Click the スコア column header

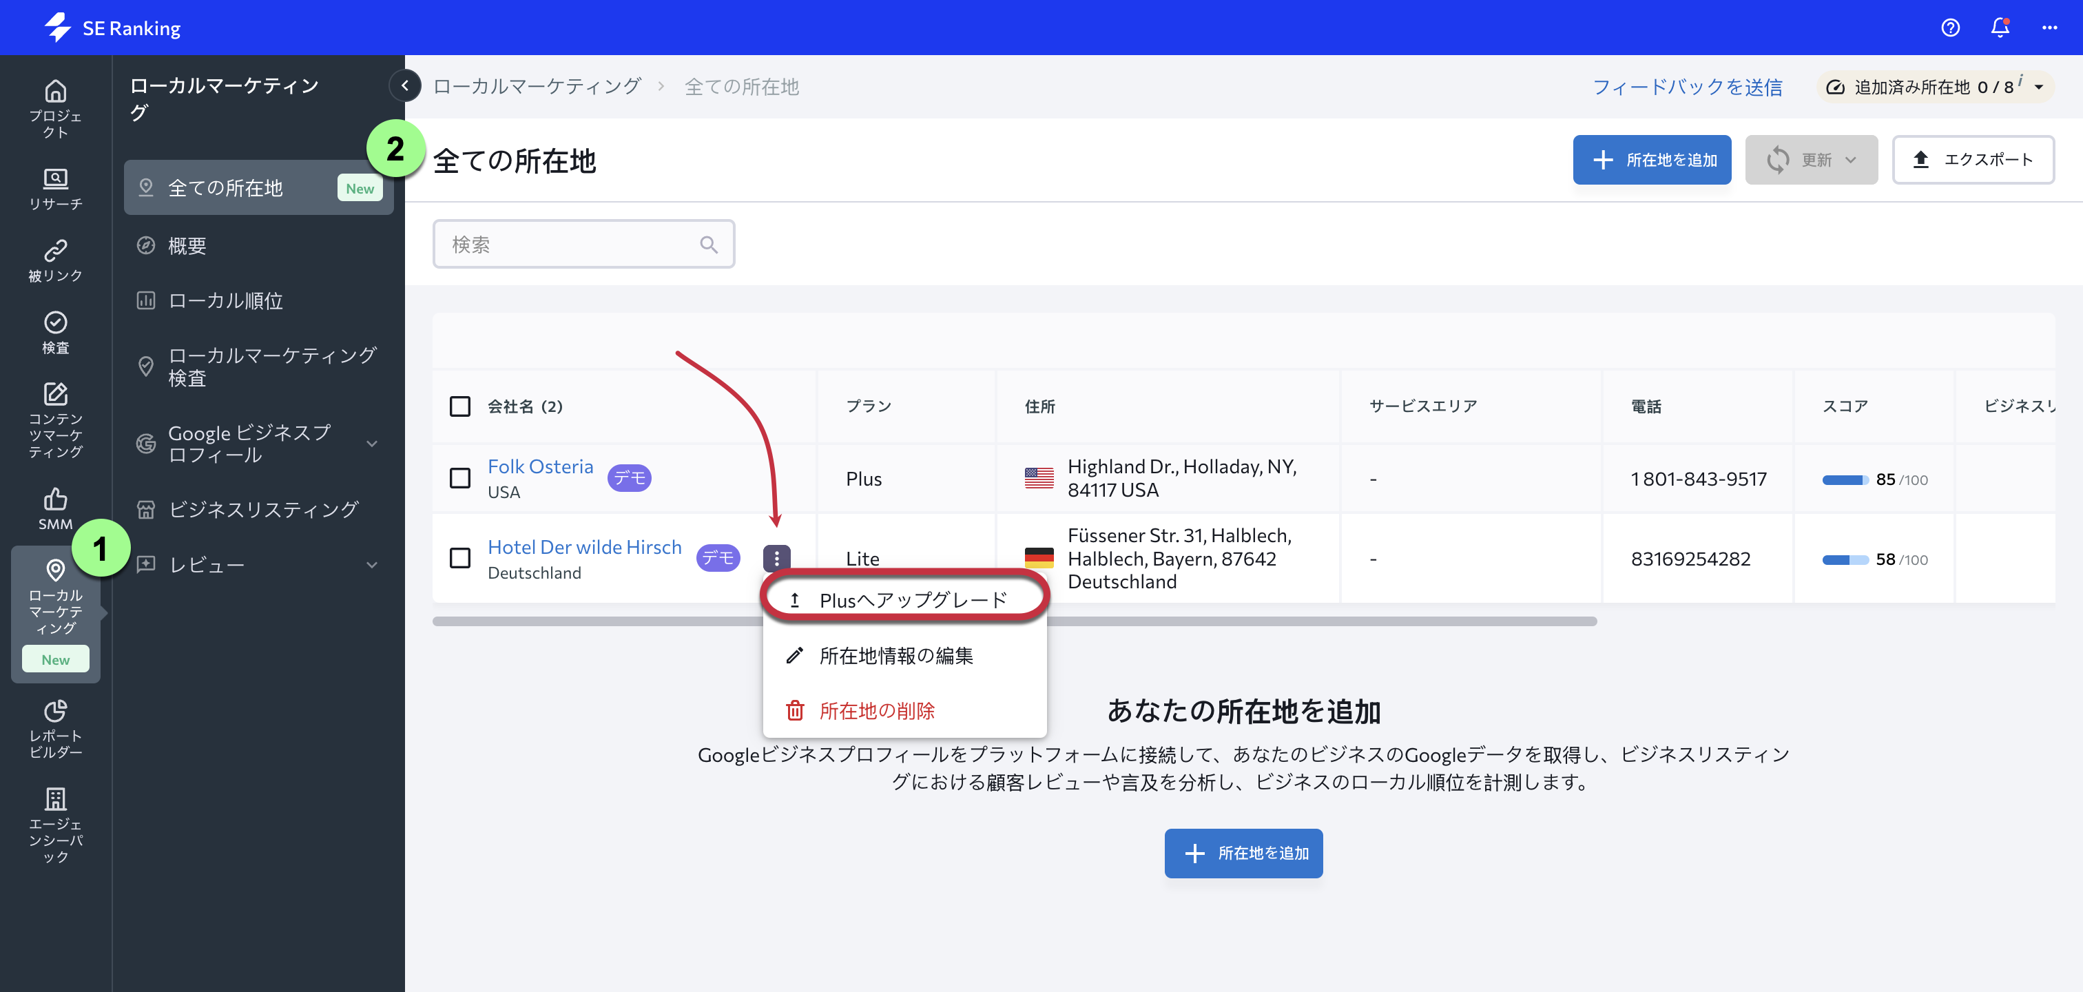pos(1845,406)
